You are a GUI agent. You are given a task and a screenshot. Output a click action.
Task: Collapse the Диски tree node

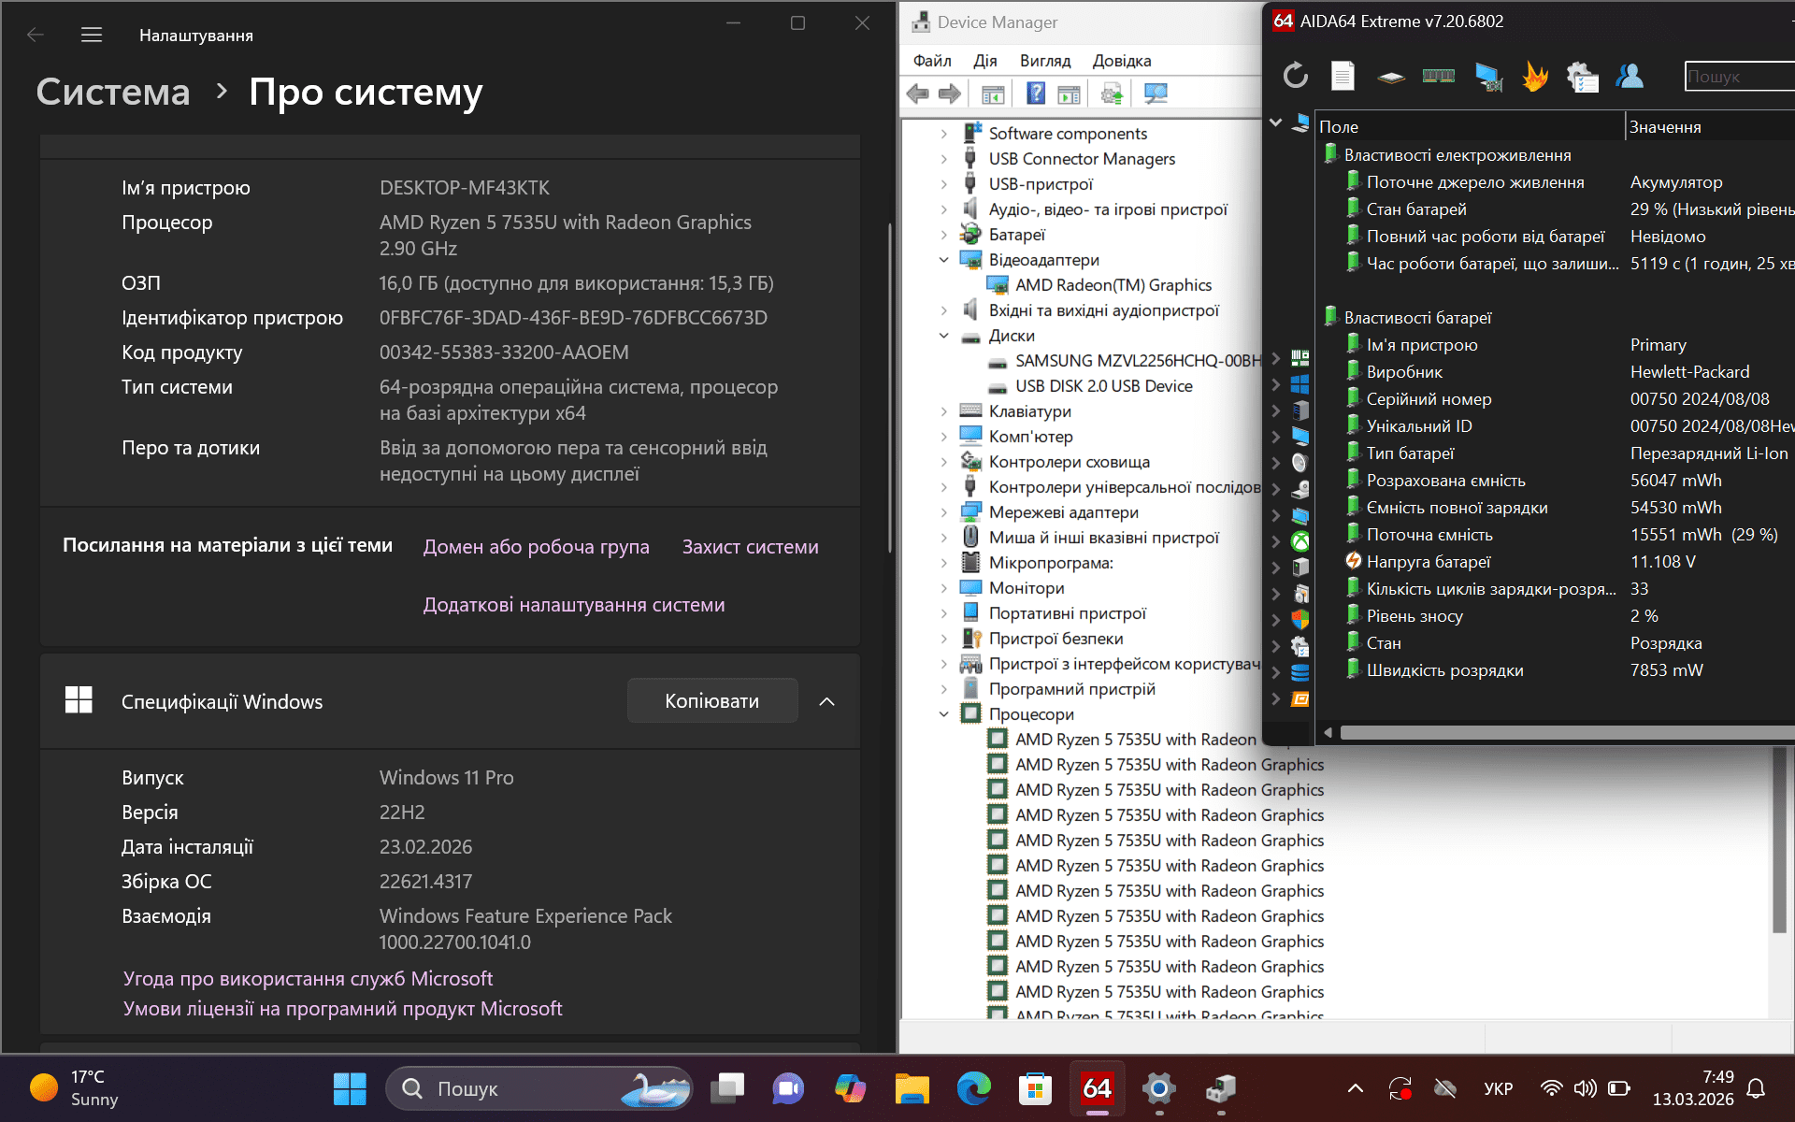pos(943,336)
